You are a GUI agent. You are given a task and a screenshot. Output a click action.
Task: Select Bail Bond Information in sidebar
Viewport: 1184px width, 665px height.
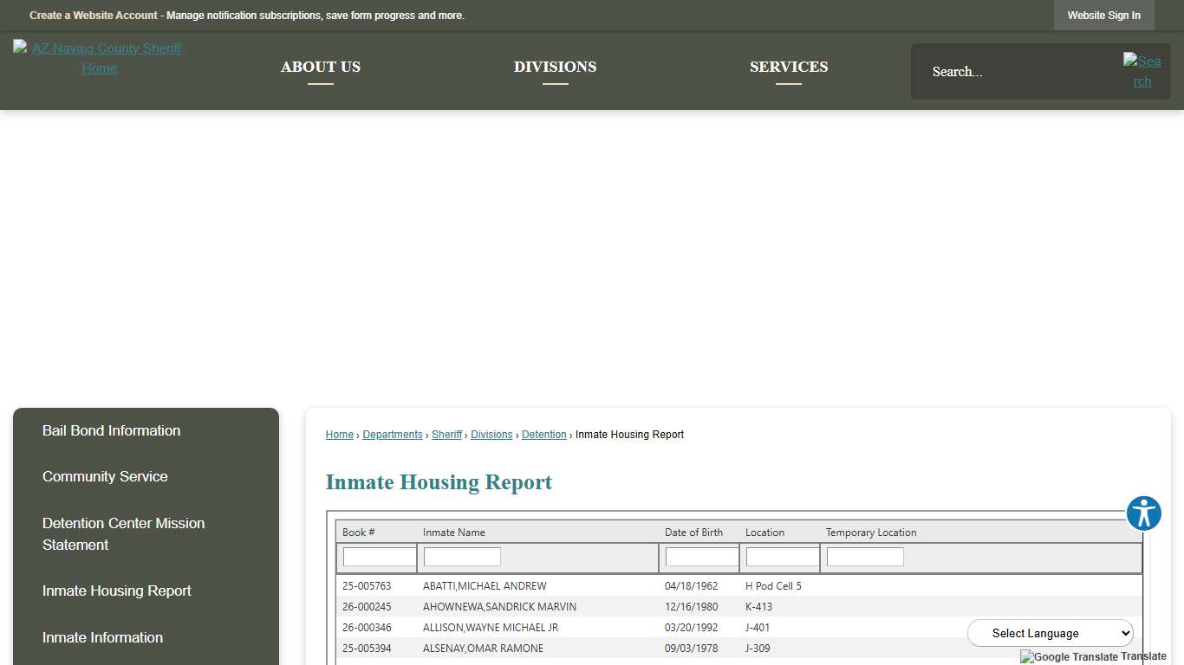[111, 430]
